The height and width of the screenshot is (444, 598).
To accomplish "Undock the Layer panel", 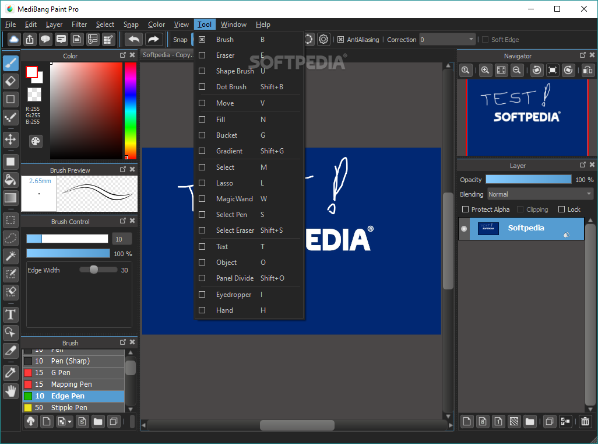I will (x=582, y=165).
